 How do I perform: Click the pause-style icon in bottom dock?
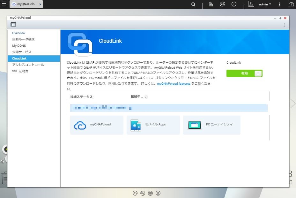tap(151, 193)
